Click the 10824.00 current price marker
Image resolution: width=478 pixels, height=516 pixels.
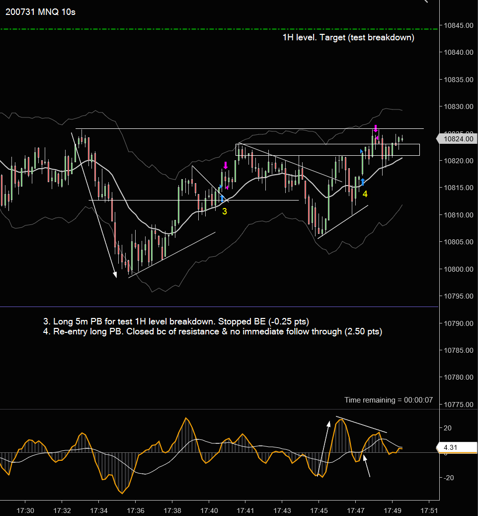pyautogui.click(x=456, y=139)
